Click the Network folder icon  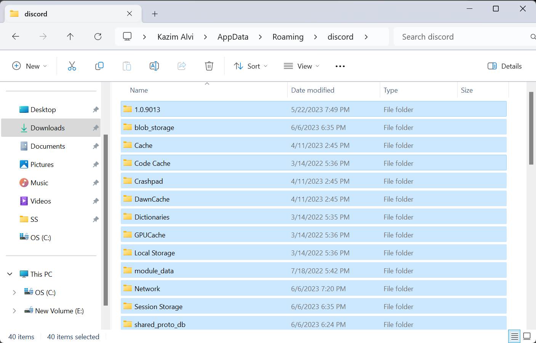[x=127, y=288]
